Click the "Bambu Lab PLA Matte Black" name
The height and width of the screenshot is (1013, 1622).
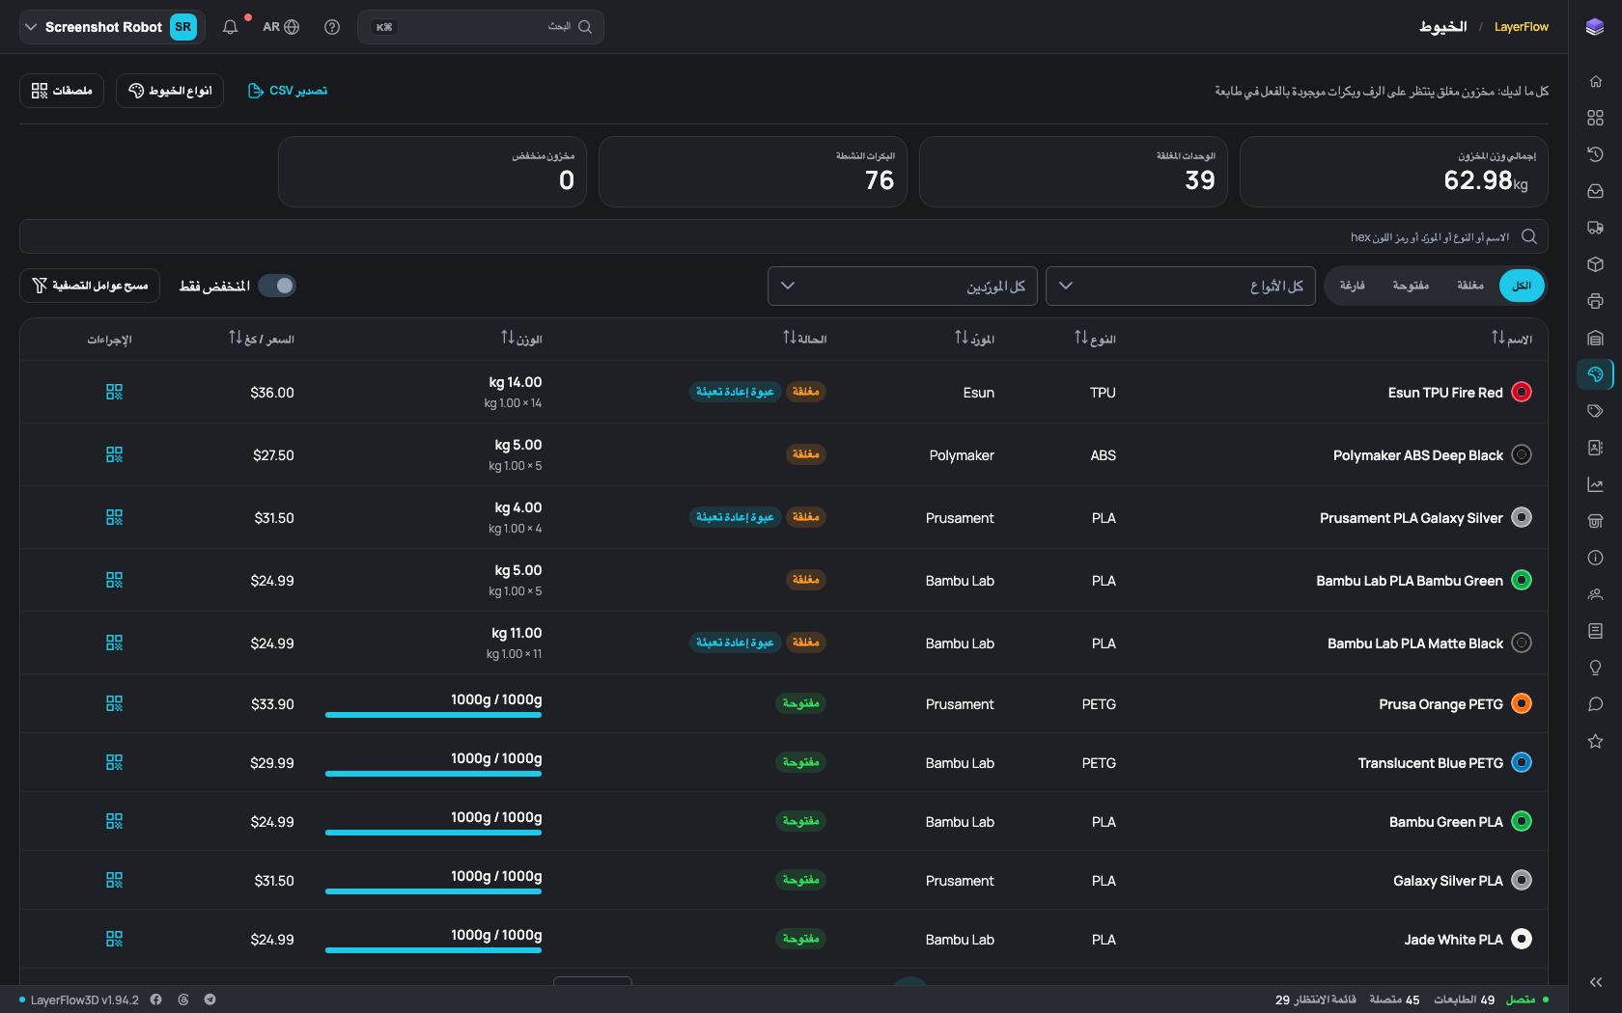[x=1415, y=643]
